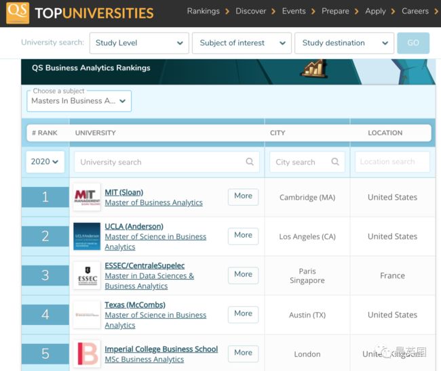Select the France location cell

[x=392, y=276]
